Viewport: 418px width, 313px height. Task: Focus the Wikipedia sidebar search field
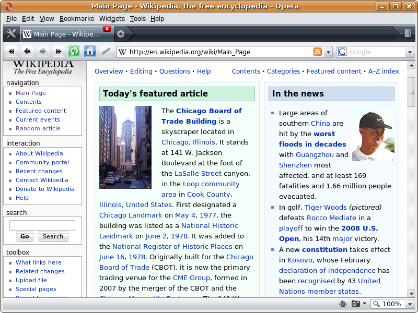coord(42,225)
